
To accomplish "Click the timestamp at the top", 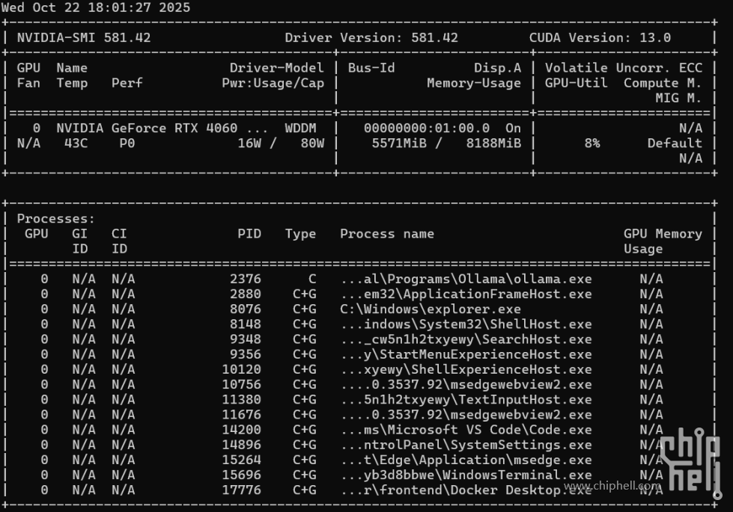I will click(x=95, y=7).
